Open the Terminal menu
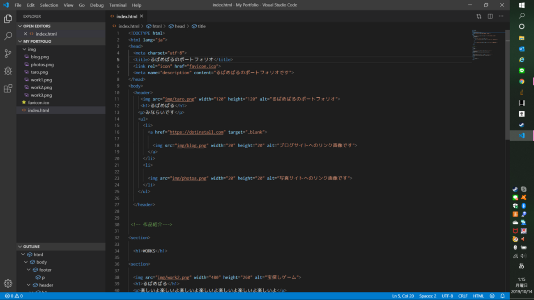 click(117, 5)
